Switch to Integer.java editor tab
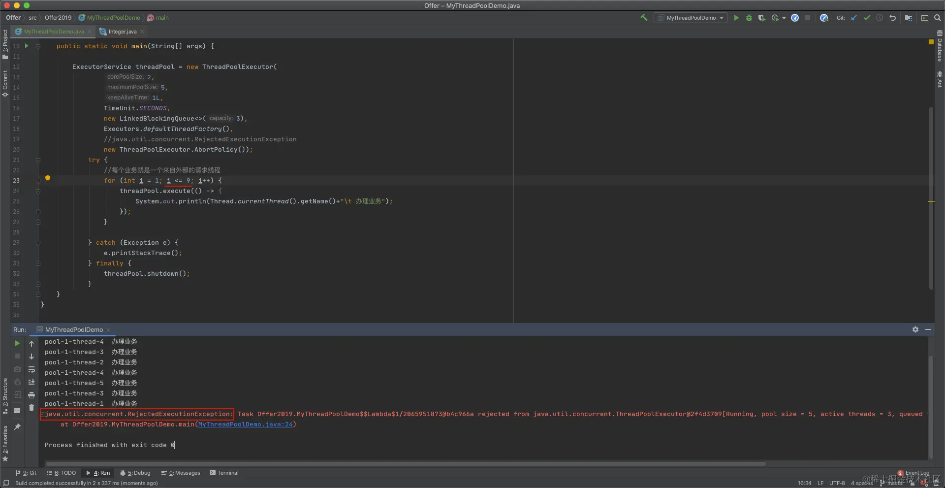 (x=122, y=32)
